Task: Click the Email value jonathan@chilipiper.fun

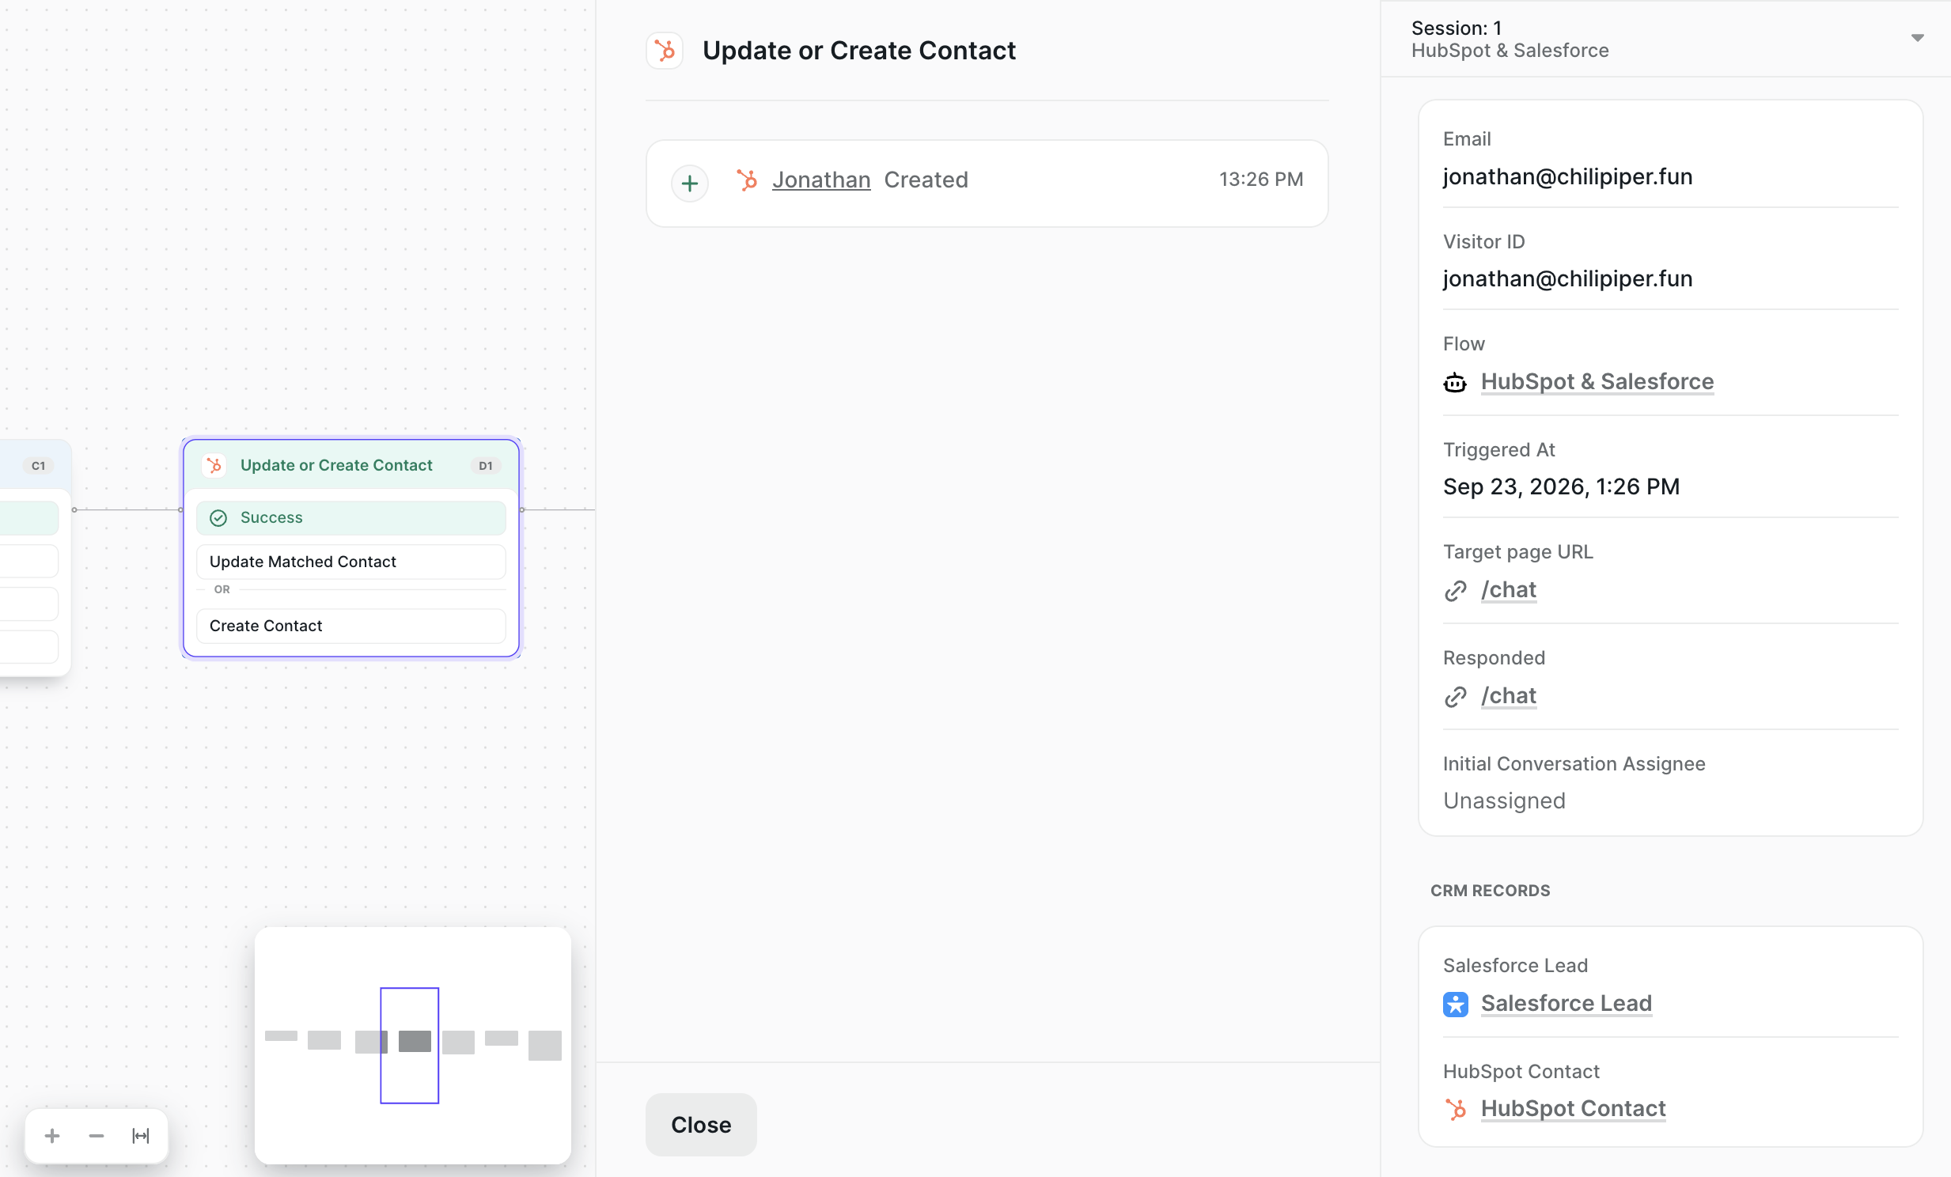Action: coord(1568,176)
